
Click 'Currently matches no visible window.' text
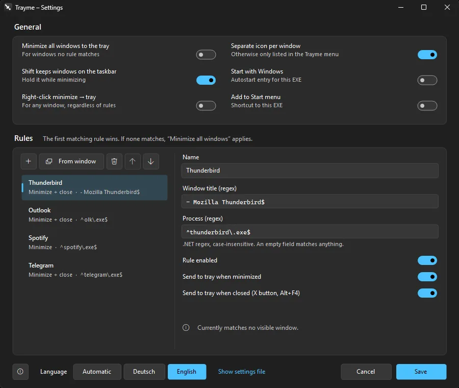coord(248,328)
